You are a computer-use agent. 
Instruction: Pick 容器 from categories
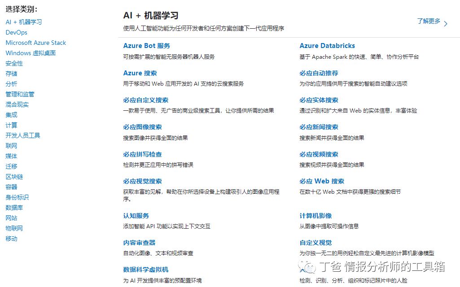coord(11,187)
